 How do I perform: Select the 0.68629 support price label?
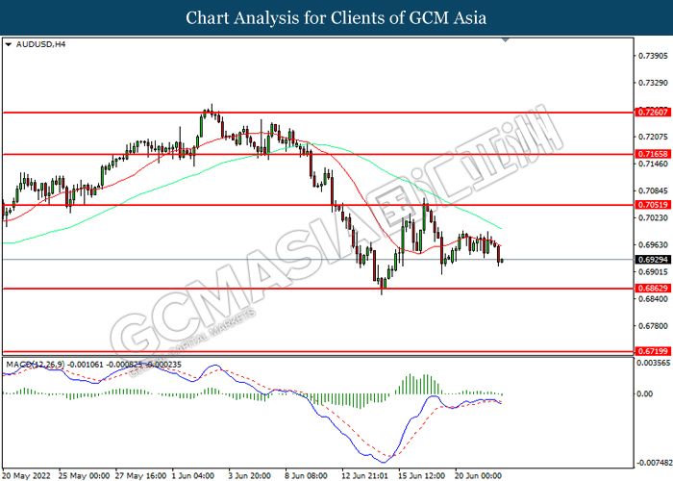click(x=653, y=289)
